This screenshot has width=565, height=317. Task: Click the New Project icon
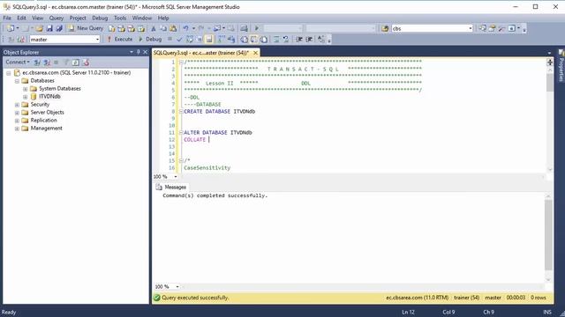(11, 28)
